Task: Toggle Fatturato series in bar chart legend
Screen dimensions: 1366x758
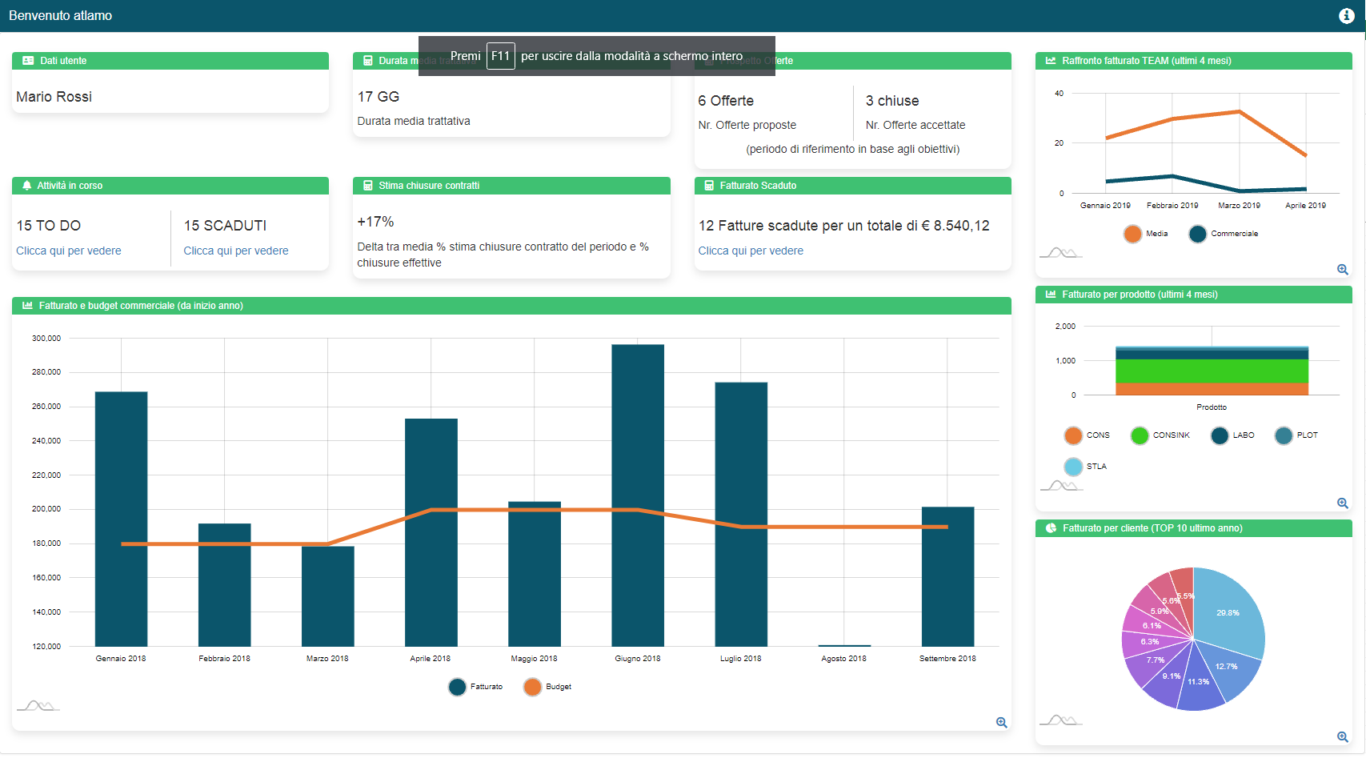Action: click(x=476, y=687)
